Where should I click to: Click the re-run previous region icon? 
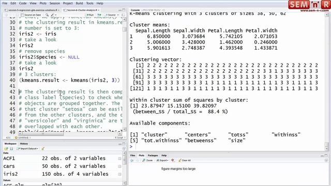coord(99,15)
